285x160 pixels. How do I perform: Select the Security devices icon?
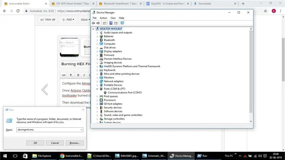pos(101,108)
